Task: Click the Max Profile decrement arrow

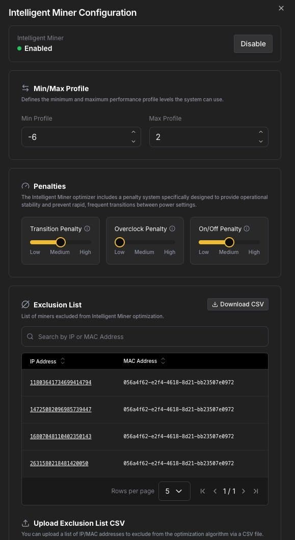Action: pos(261,141)
